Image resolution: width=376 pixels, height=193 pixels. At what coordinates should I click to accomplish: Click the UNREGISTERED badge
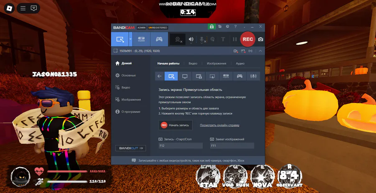[158, 28]
